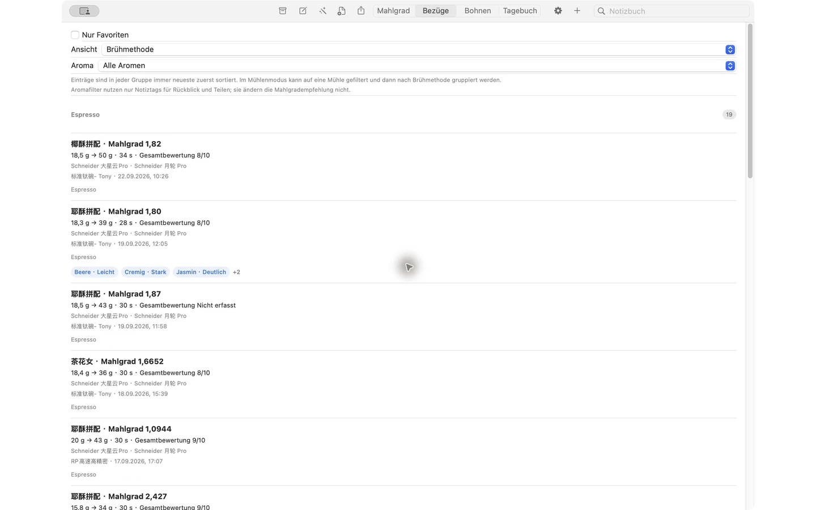Focus the Notizbuch search field

(x=671, y=11)
